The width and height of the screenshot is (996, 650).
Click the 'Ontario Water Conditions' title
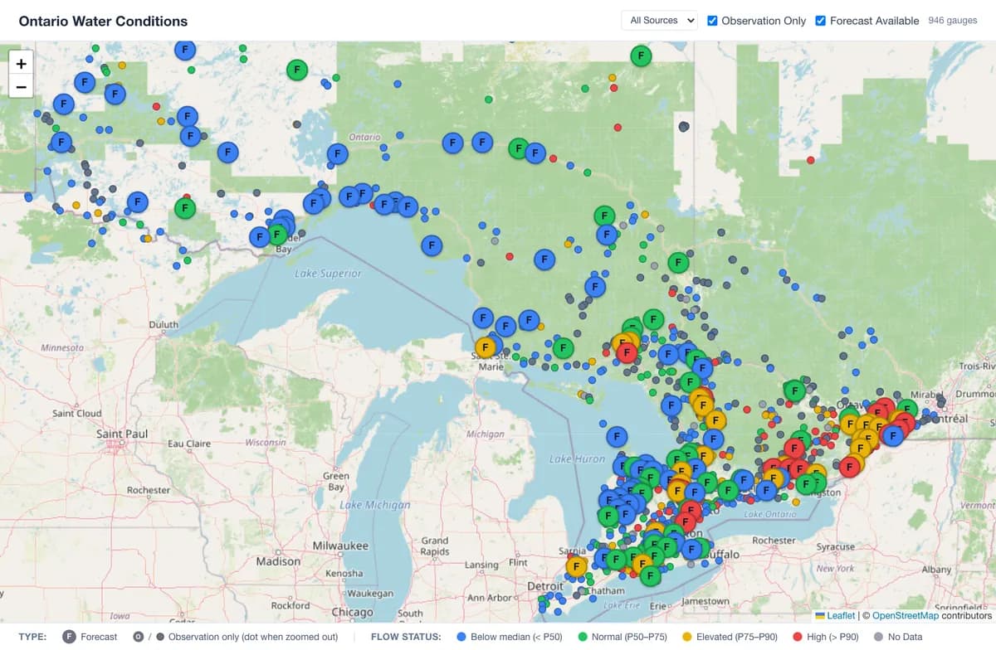tap(103, 21)
